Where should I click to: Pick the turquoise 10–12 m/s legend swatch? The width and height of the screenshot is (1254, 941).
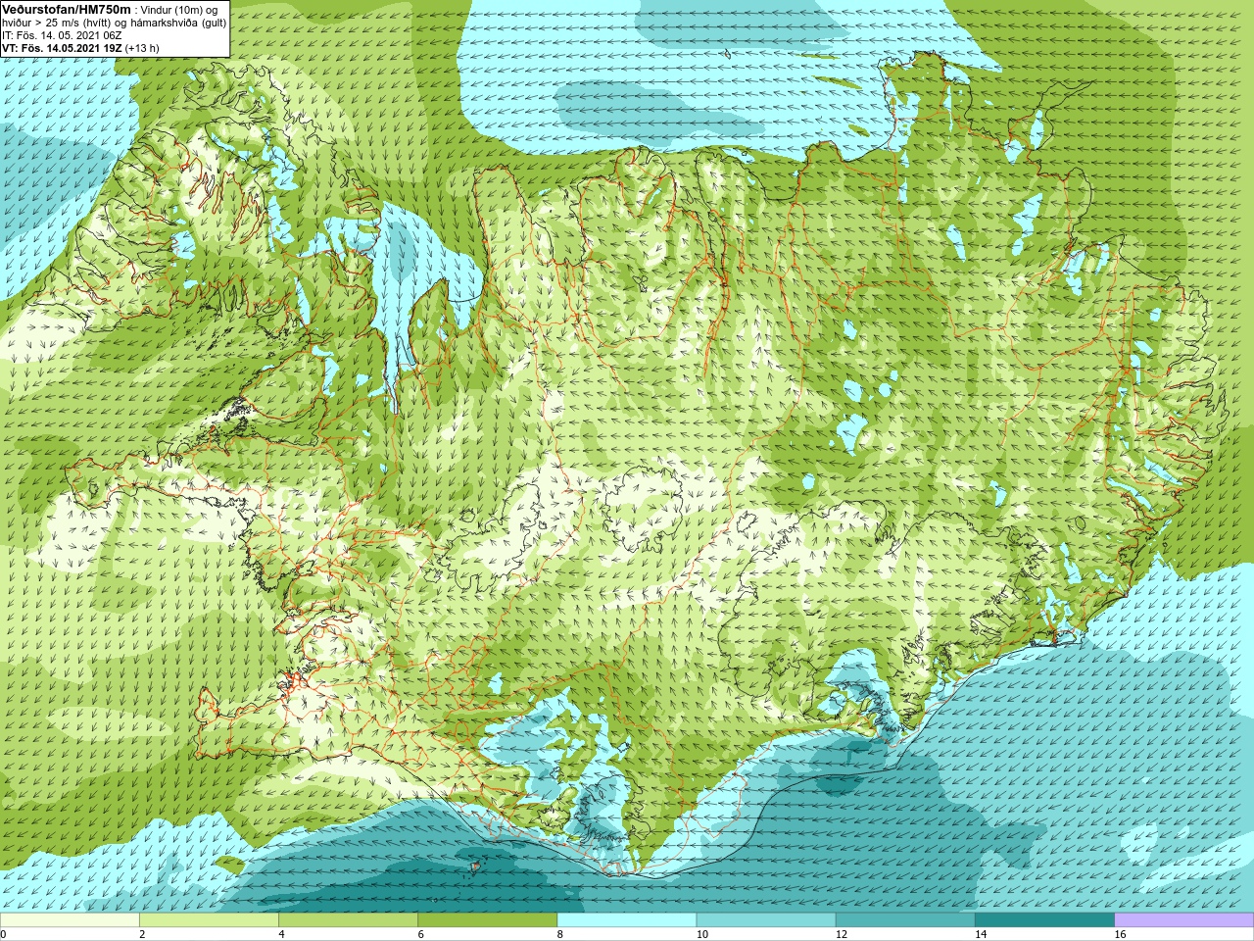[766, 920]
